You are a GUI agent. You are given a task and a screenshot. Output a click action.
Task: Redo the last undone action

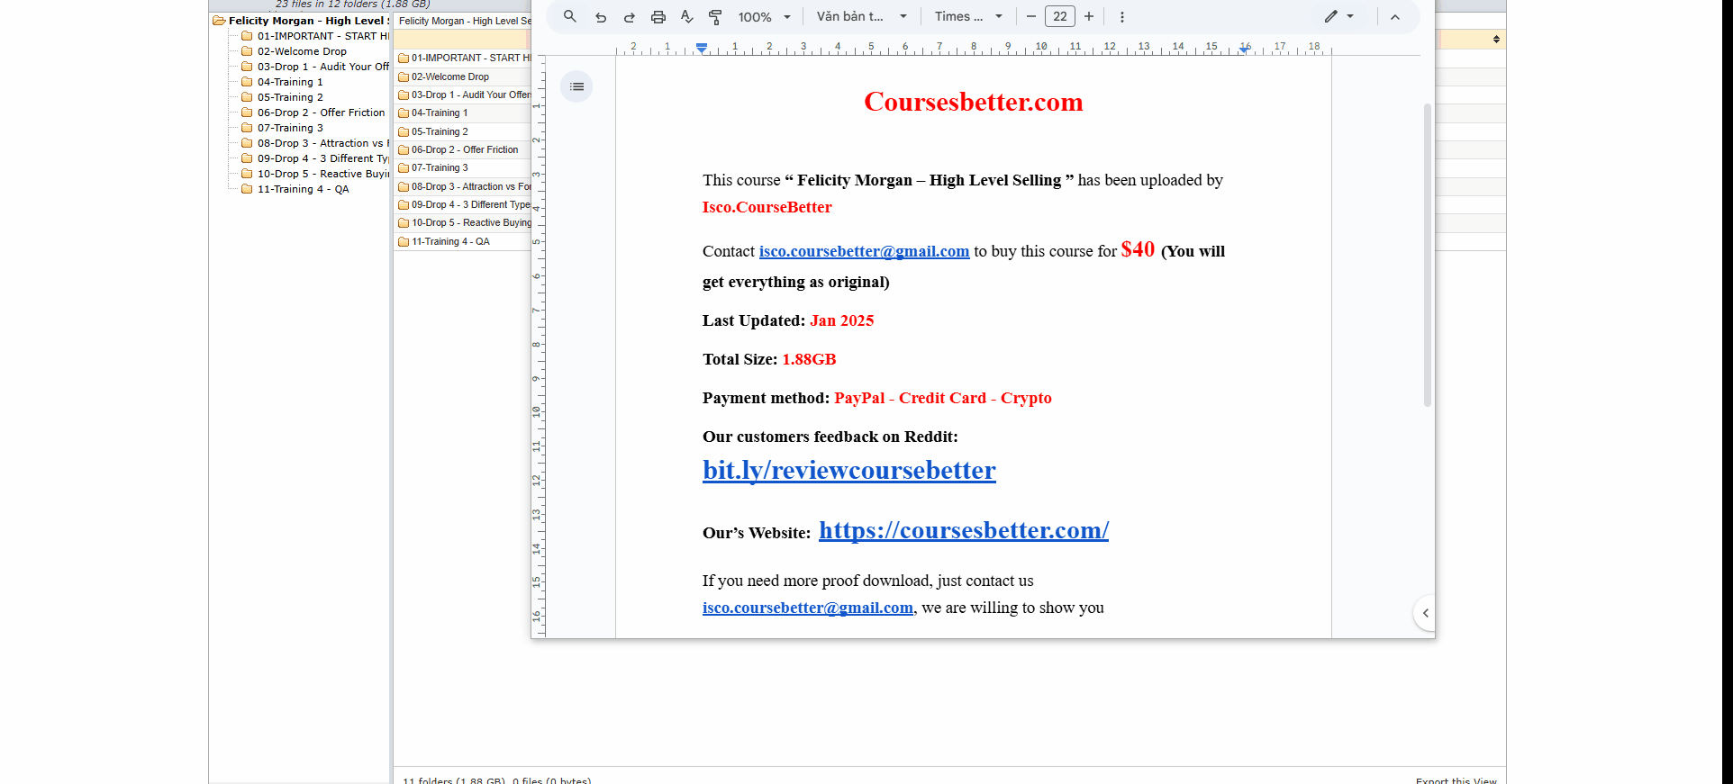(630, 17)
